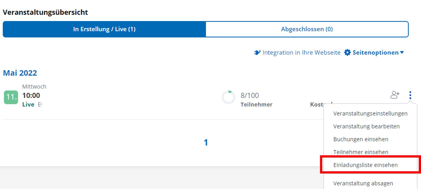421x189 pixels.
Task: Go to pagination page 1
Action: [x=206, y=142]
